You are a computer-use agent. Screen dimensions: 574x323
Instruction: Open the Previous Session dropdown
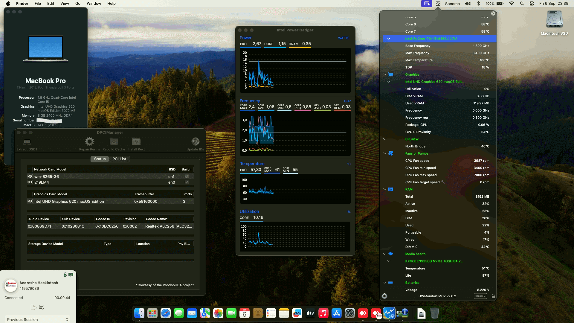coord(37,319)
